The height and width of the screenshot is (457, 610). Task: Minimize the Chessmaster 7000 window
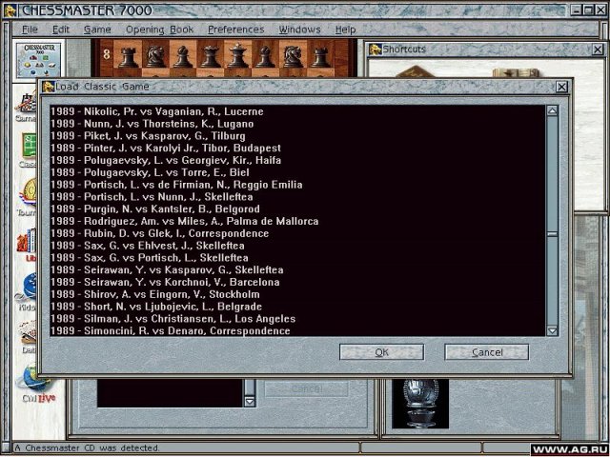tap(576, 10)
